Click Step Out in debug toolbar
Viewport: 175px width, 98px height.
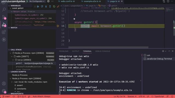[x=50, y=7]
